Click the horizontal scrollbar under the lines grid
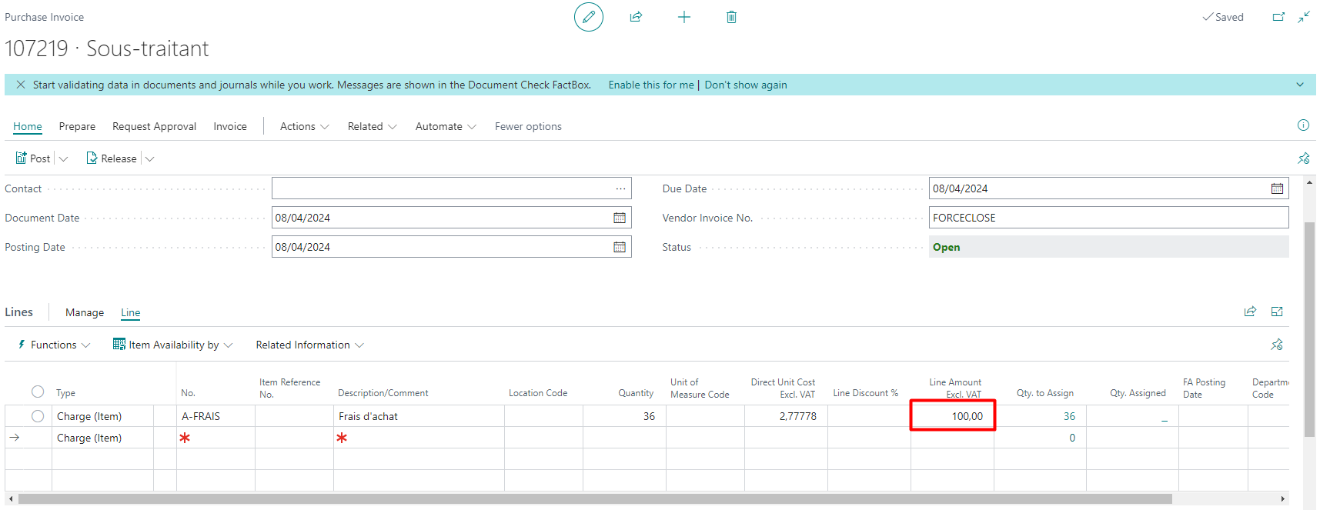The height and width of the screenshot is (510, 1330). (593, 499)
